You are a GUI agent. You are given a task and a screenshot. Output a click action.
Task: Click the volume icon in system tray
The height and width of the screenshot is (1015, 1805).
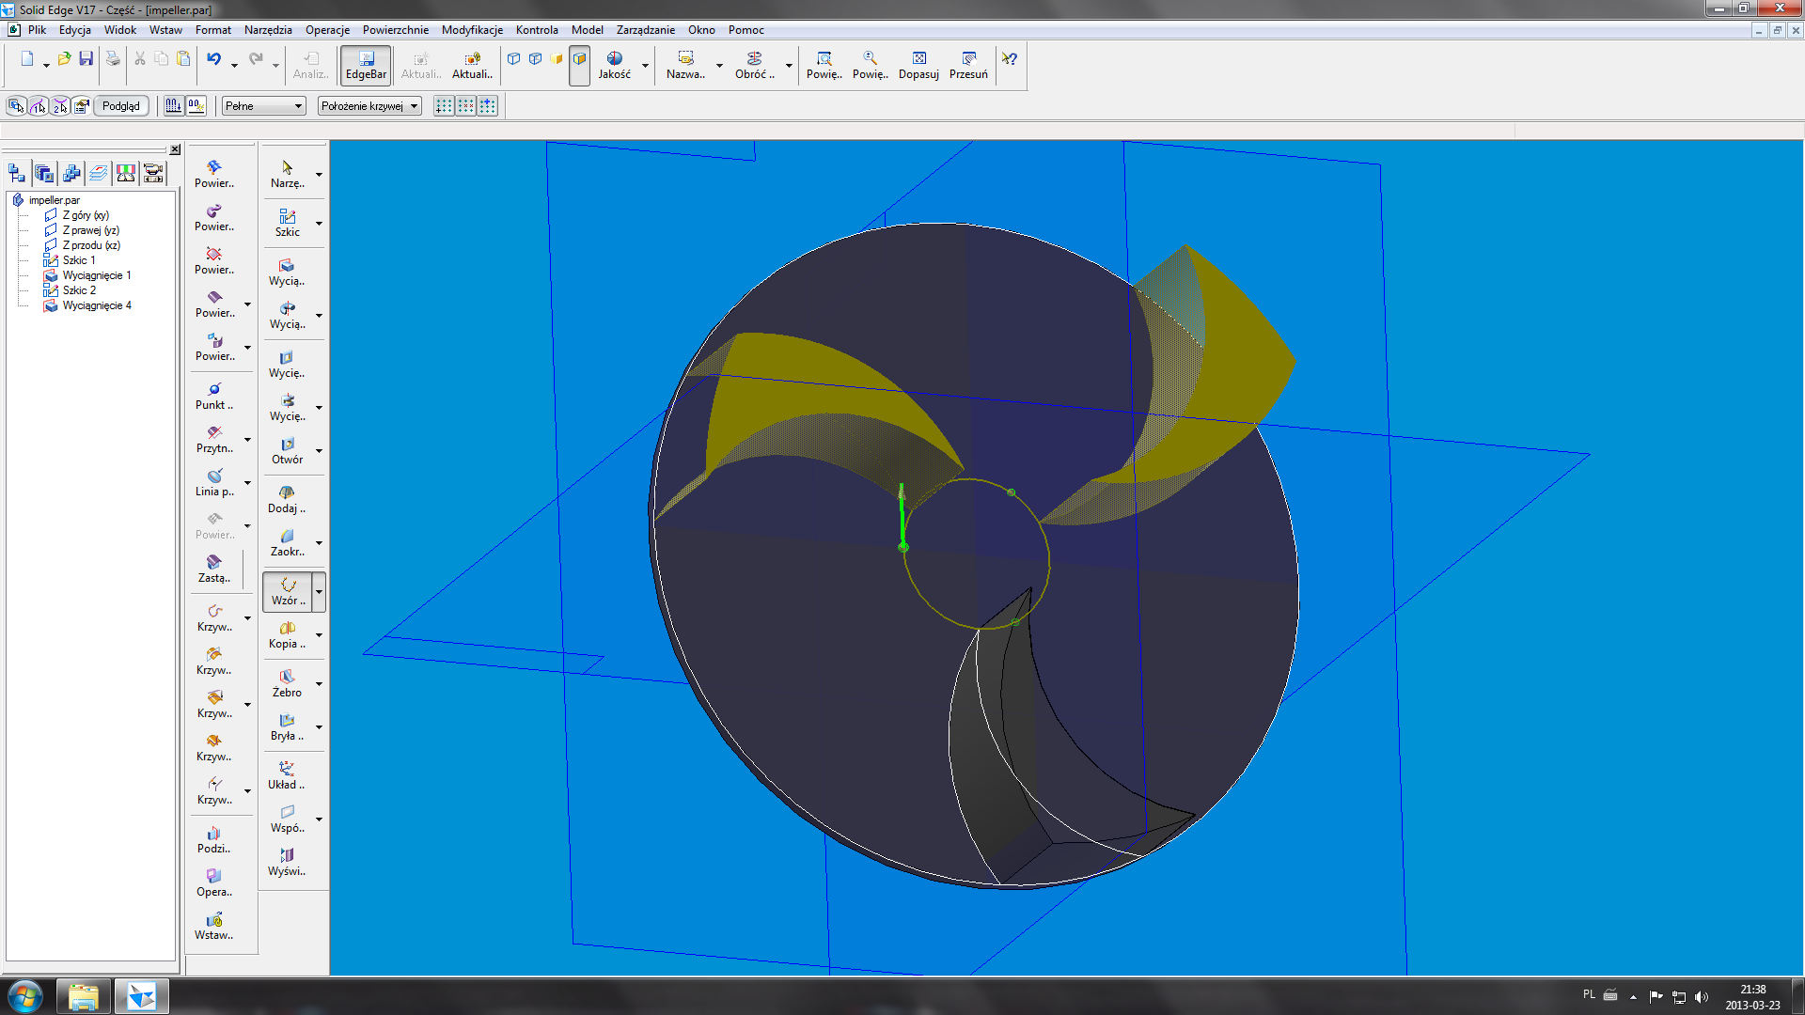[1702, 996]
